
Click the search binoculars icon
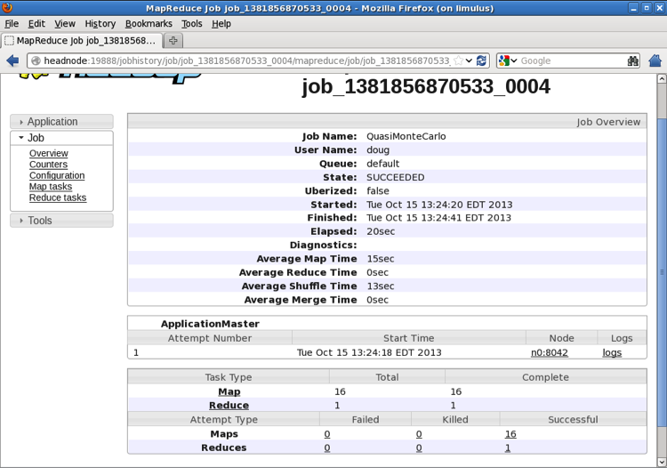(x=632, y=61)
